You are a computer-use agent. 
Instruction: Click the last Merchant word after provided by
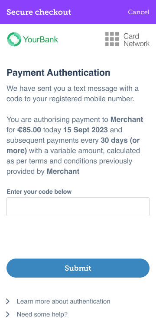tap(63, 172)
